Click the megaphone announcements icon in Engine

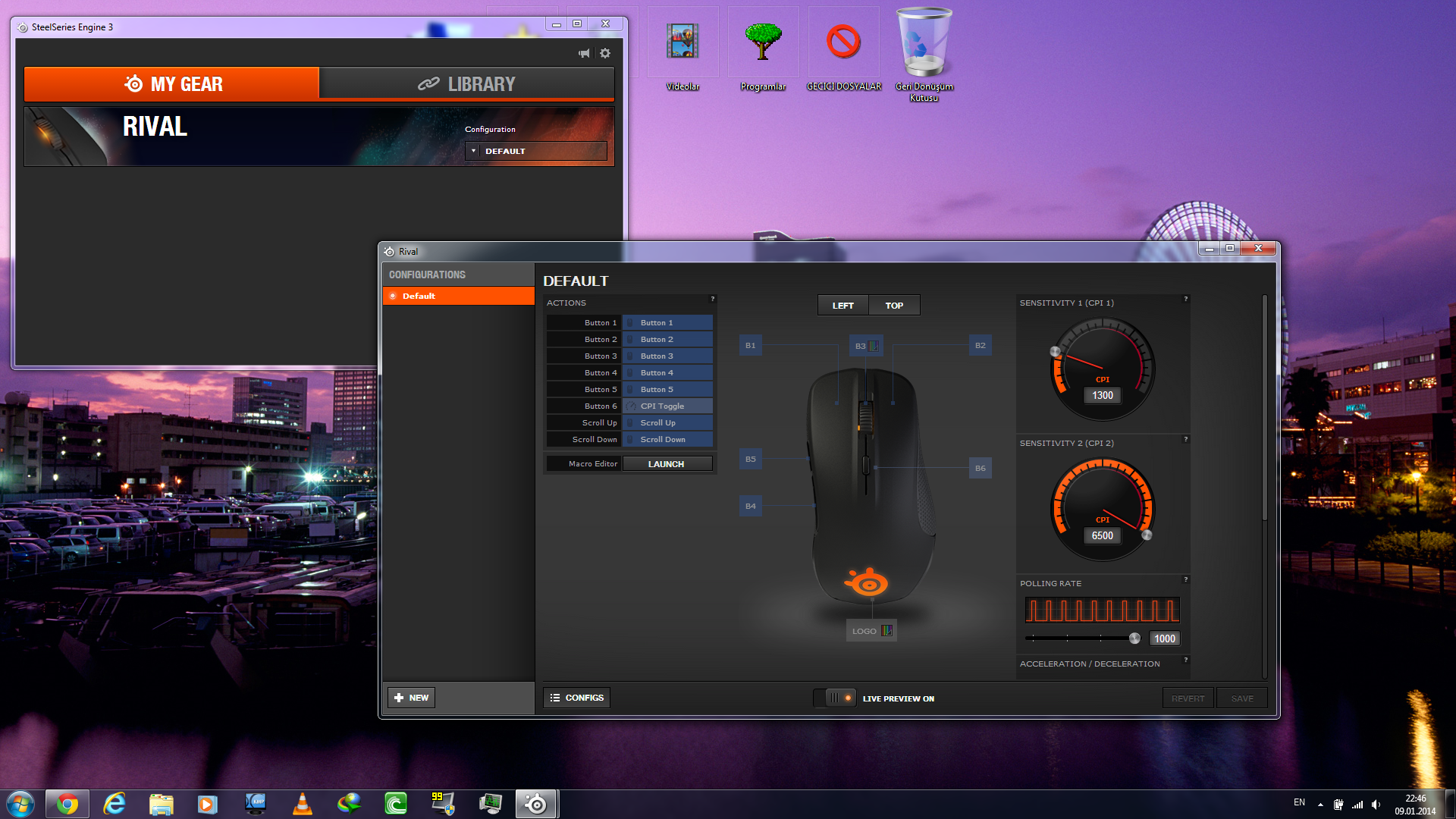click(584, 53)
